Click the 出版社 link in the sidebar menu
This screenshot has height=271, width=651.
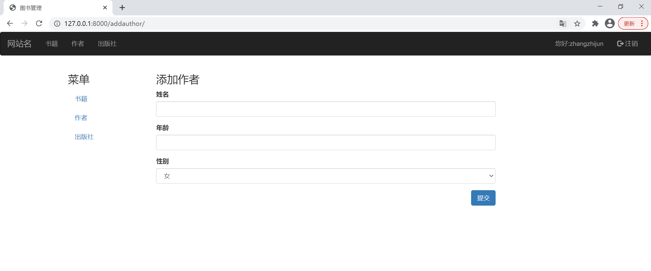coord(84,137)
